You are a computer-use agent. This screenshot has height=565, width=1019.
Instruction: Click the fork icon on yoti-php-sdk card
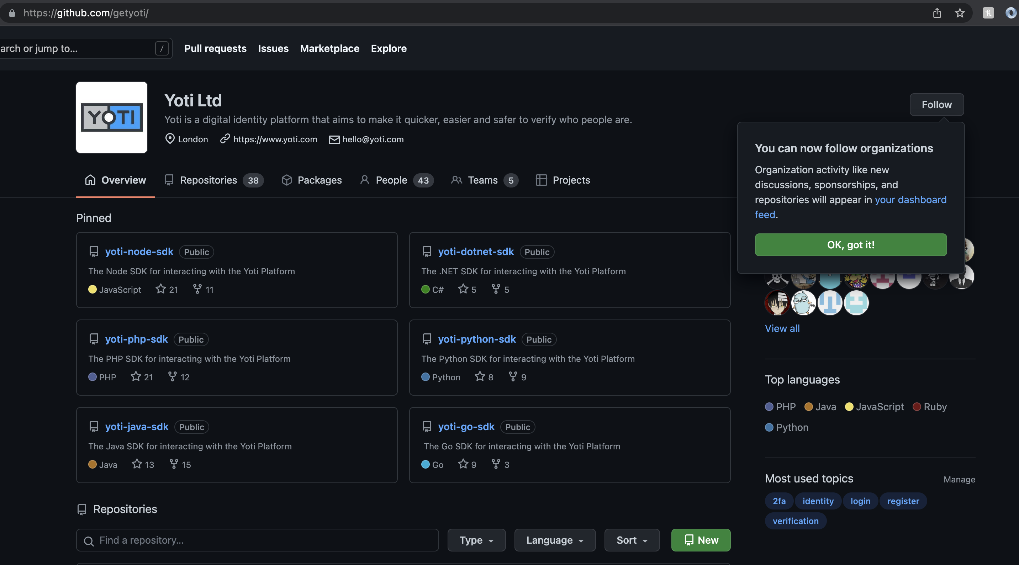(172, 376)
